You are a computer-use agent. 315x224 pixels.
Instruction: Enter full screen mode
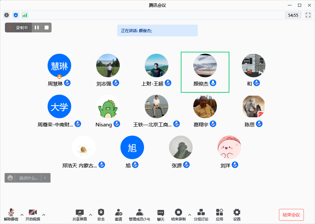(308, 15)
